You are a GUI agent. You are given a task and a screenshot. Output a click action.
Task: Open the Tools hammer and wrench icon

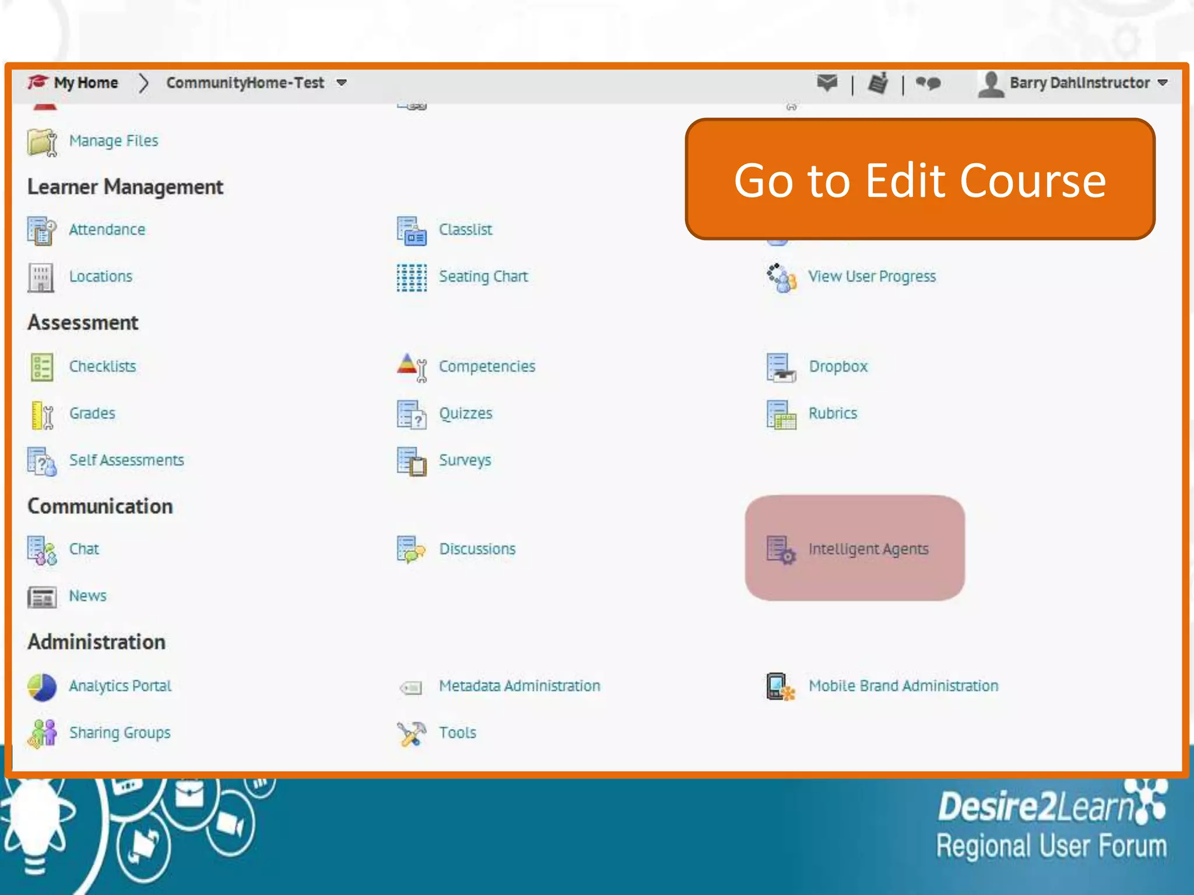(x=412, y=734)
